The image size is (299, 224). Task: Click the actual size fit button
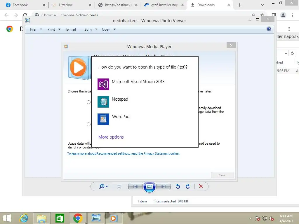[x=119, y=187]
